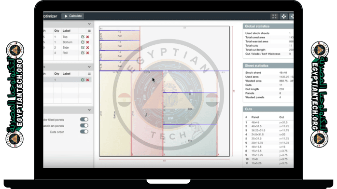Select cut row 3 with panel 36.25×31.5

[269, 131]
